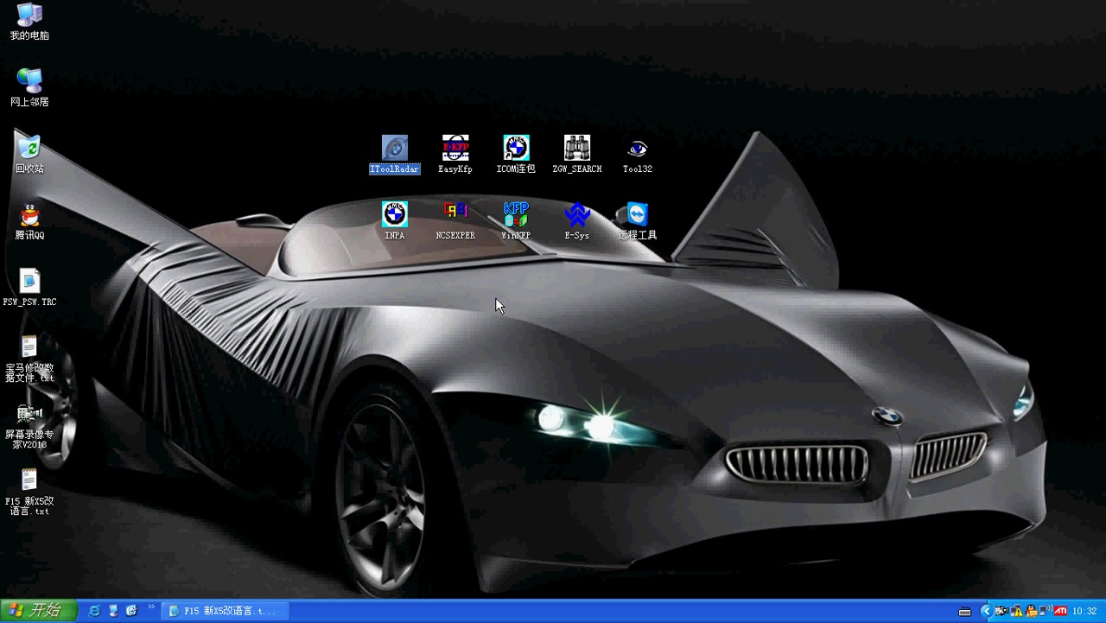This screenshot has width=1106, height=623.
Task: Click the 10:32 taskbar clock
Action: tap(1084, 611)
